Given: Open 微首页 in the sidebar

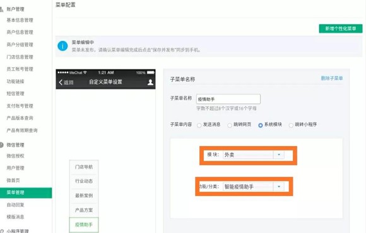Looking at the screenshot, I should pyautogui.click(x=13, y=180).
